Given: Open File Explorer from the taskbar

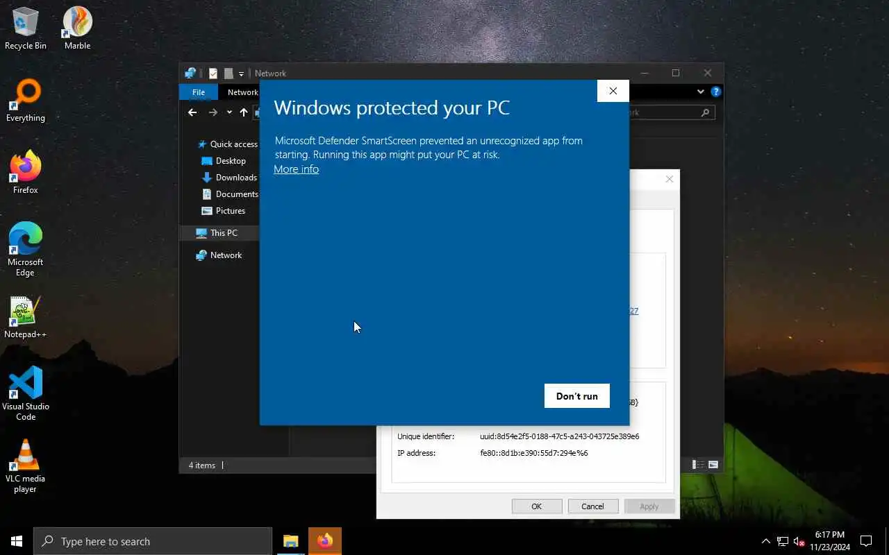Looking at the screenshot, I should [290, 541].
